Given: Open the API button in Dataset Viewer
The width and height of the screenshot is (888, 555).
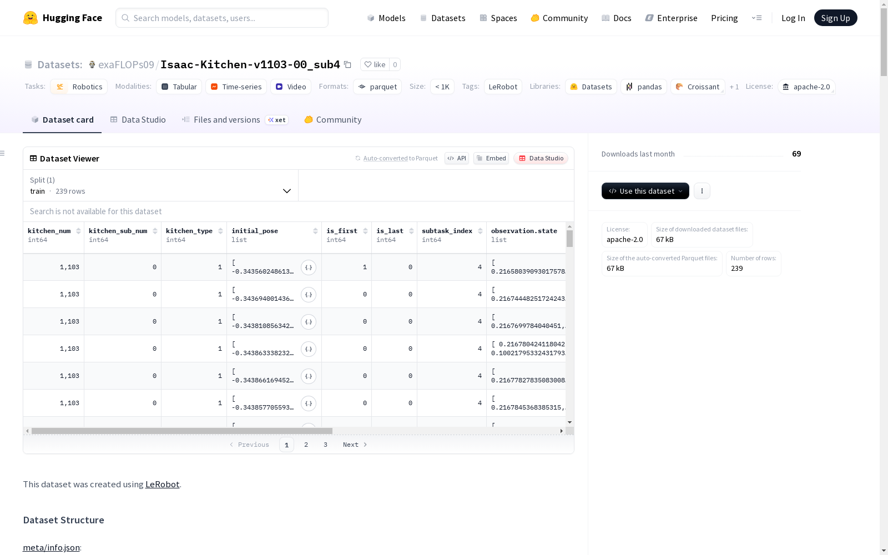Looking at the screenshot, I should (457, 158).
